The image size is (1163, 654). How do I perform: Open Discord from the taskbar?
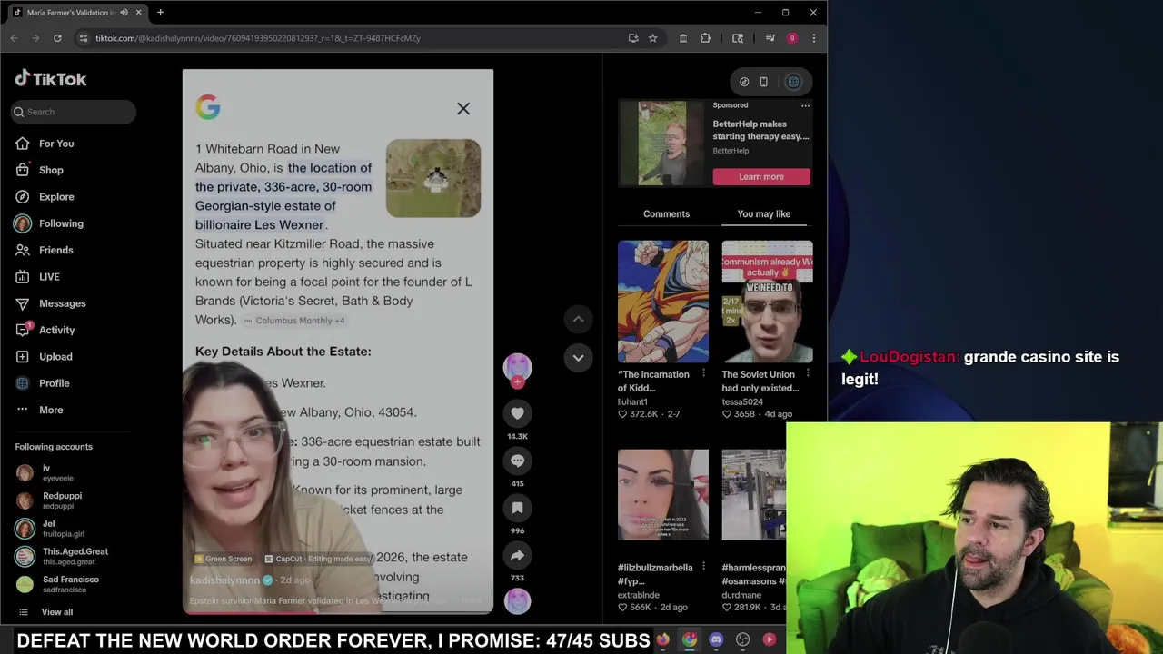[x=716, y=639]
